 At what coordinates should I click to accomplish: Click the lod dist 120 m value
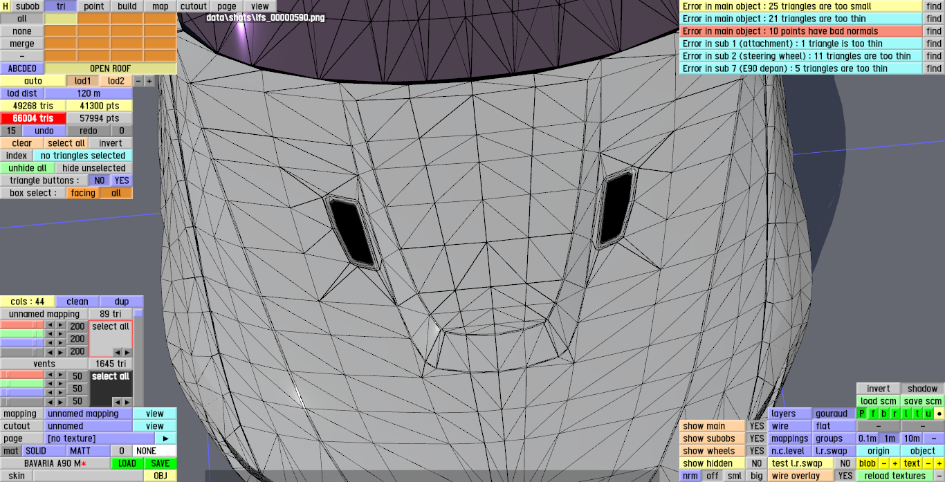[x=89, y=93]
